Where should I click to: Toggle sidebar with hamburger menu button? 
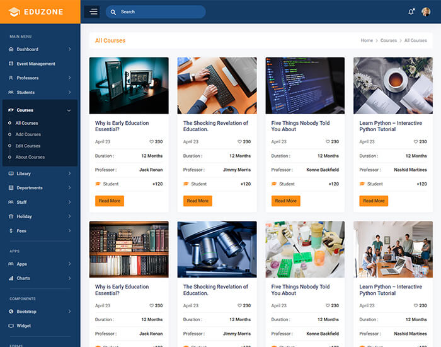tap(92, 11)
